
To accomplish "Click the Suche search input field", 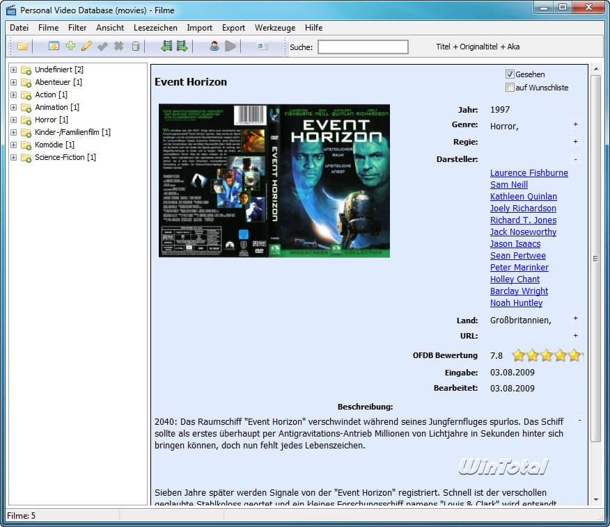I will 363,47.
